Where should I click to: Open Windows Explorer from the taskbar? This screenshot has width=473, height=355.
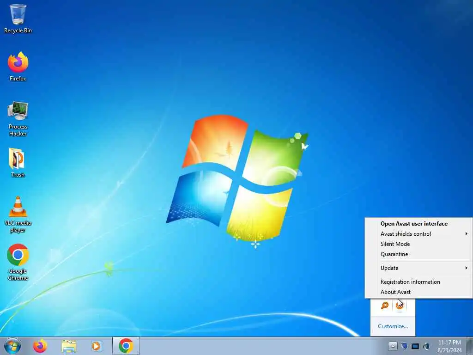tap(69, 346)
